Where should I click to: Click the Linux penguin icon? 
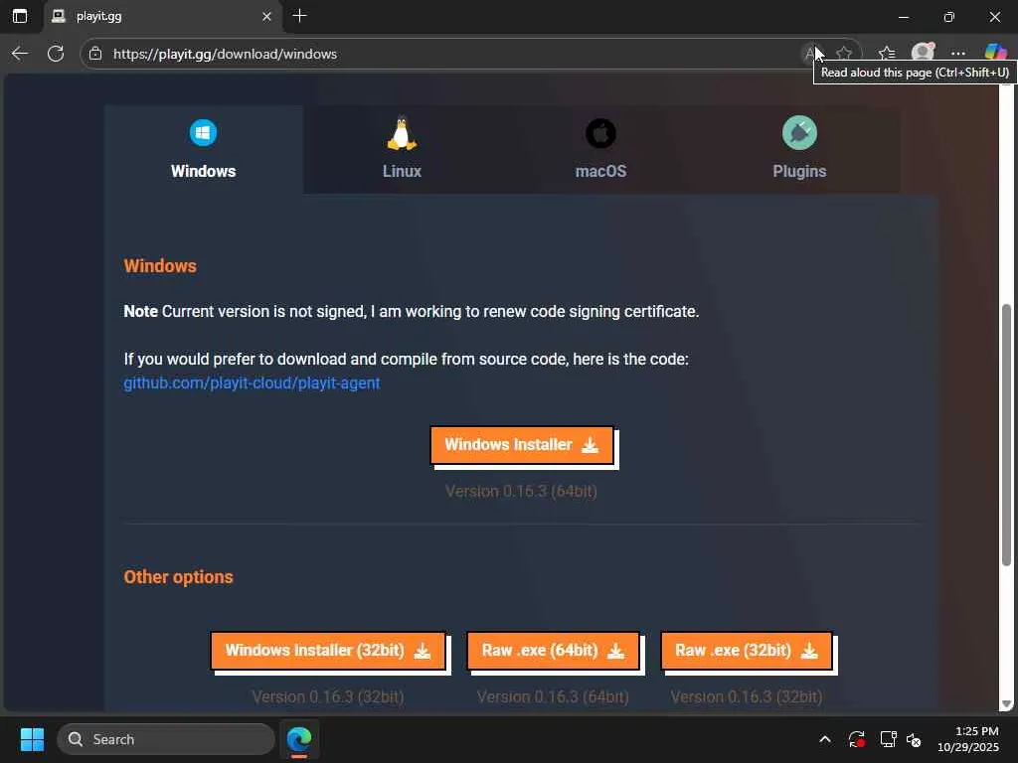click(402, 133)
